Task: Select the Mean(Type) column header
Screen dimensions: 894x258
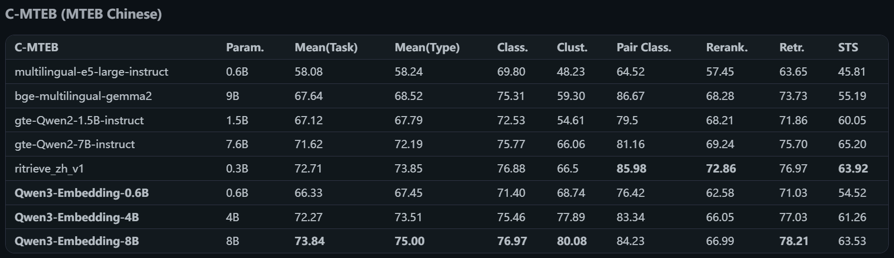Action: 427,48
